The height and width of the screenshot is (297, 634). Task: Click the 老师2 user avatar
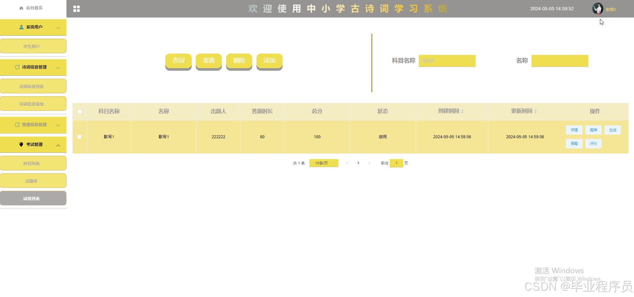[x=597, y=9]
